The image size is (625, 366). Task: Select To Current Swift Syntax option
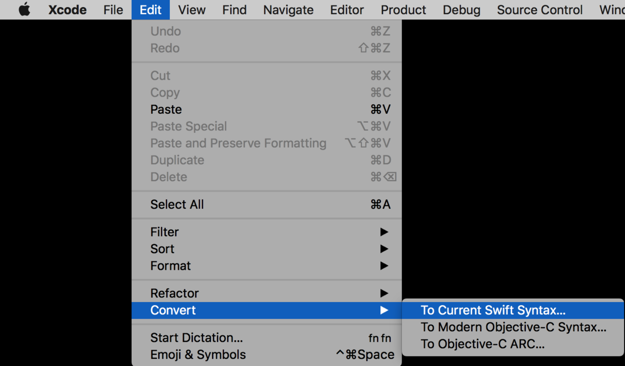493,310
